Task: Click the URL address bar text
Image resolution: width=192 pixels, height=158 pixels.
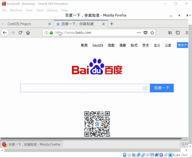Action: (73, 33)
